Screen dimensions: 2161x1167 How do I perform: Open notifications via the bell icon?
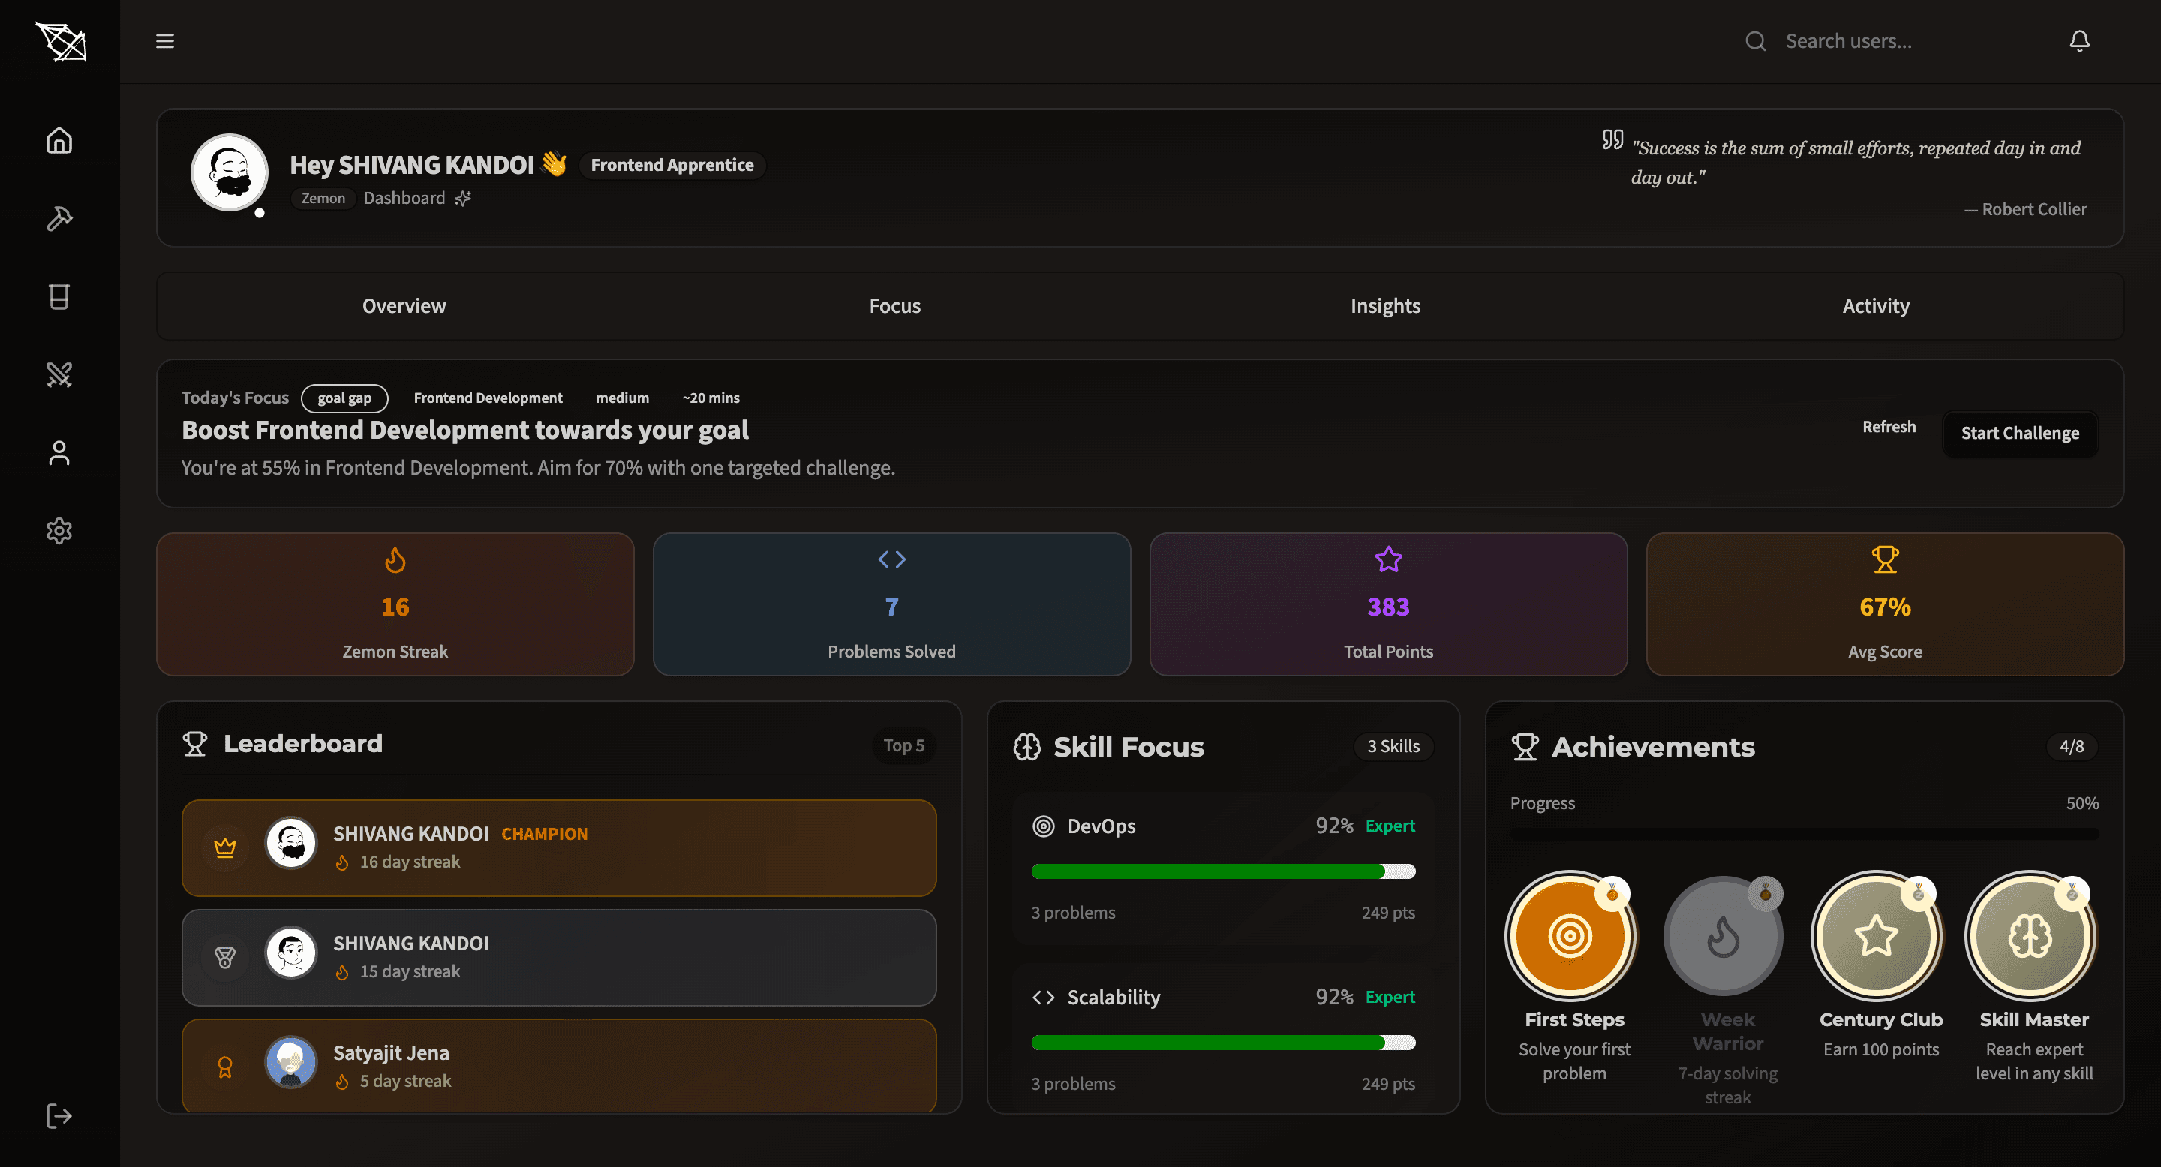pos(2080,40)
